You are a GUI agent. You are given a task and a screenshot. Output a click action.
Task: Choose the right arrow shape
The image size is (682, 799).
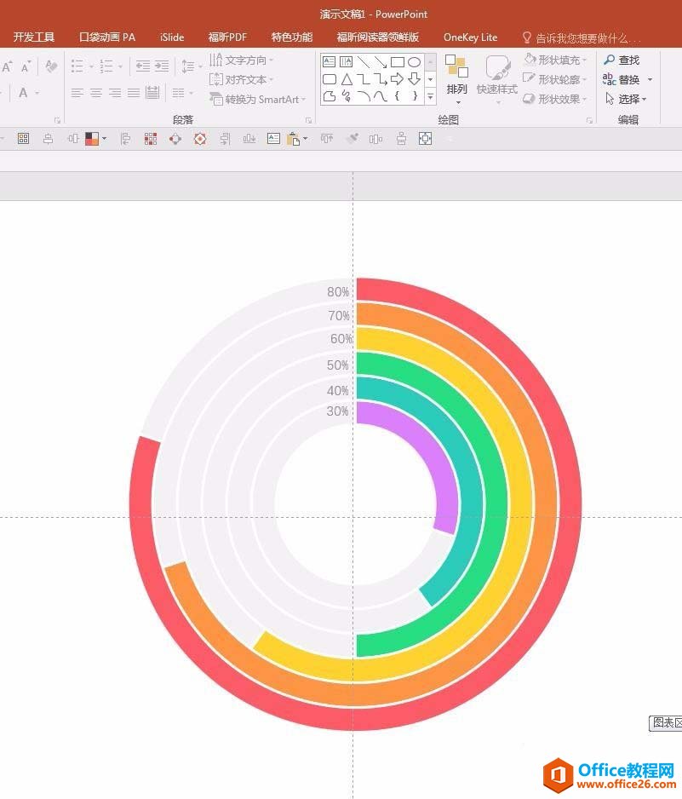(398, 79)
